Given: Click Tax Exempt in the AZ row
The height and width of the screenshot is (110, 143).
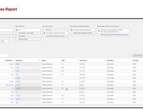Looking at the screenshot, I should [110, 96].
